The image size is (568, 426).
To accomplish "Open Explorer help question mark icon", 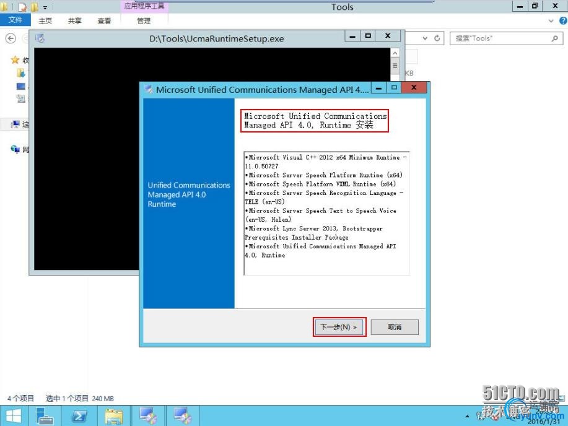I will pos(563,20).
